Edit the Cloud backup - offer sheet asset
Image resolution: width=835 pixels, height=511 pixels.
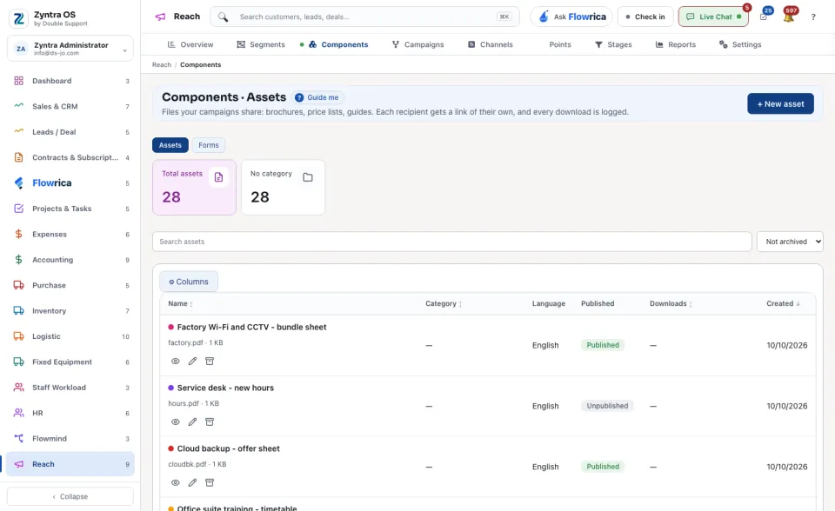192,482
